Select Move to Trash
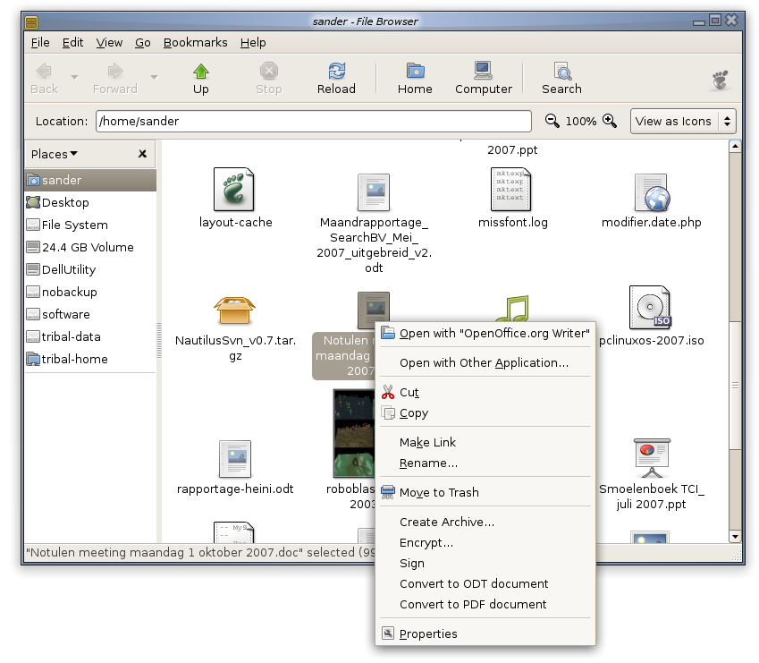 point(485,492)
